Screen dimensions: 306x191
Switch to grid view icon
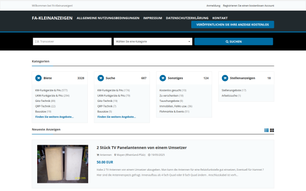tap(272, 130)
